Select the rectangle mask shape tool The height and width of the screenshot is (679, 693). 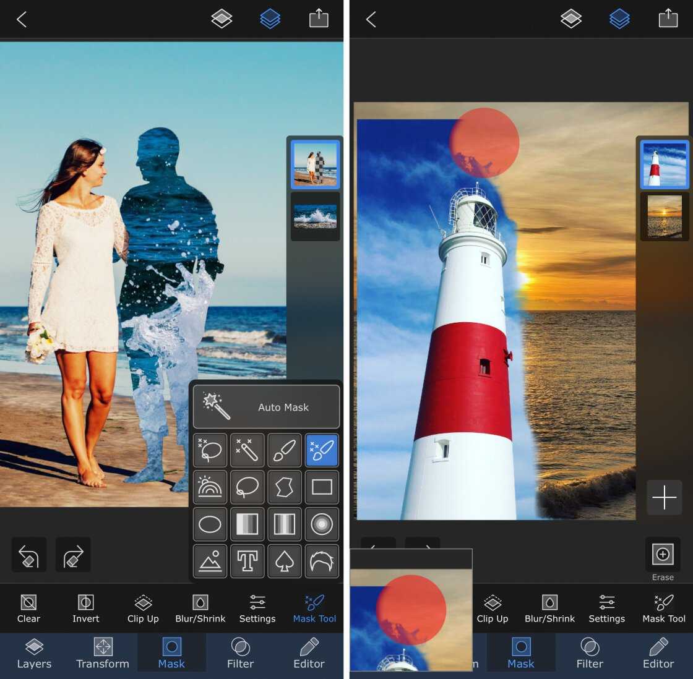coord(322,487)
